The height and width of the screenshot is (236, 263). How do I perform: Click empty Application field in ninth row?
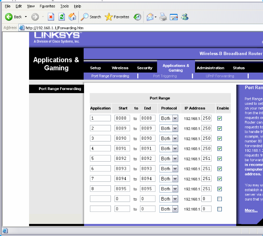pyautogui.click(x=100, y=199)
